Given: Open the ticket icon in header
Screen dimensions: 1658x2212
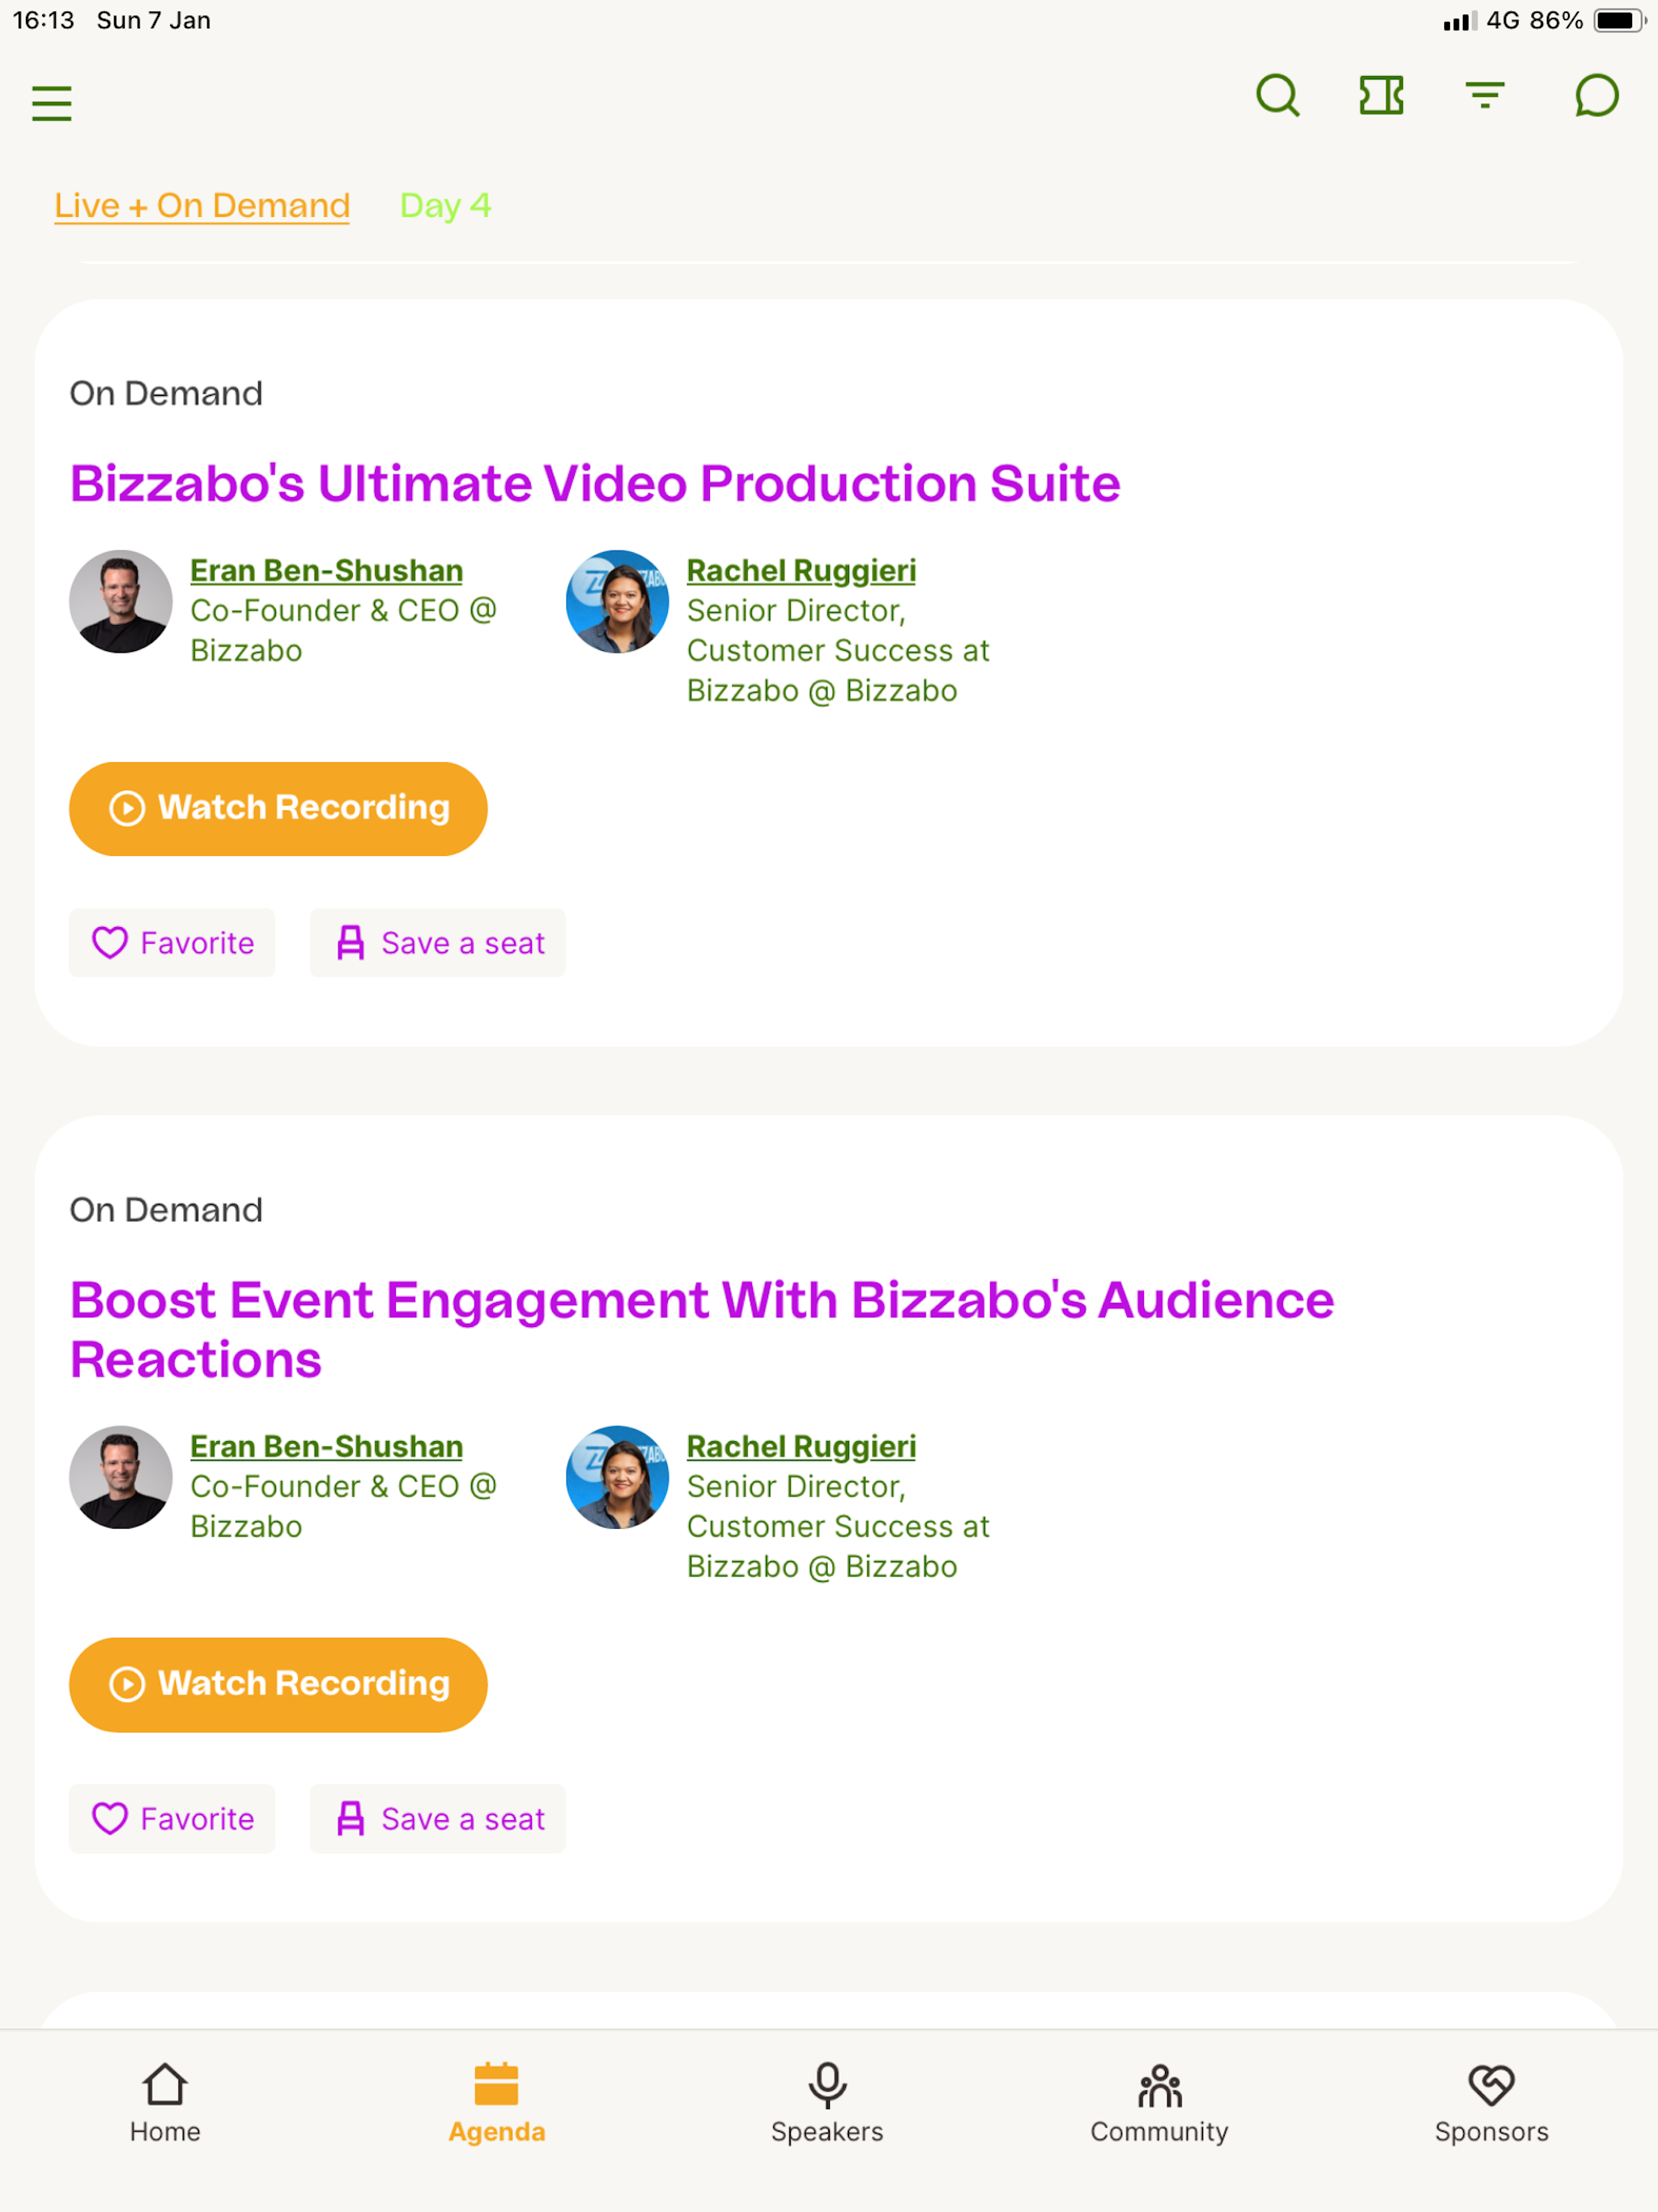Looking at the screenshot, I should (1381, 96).
